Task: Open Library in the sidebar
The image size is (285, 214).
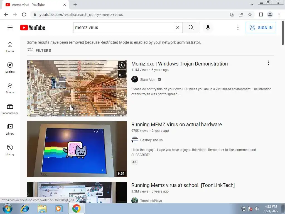Action: point(10,129)
